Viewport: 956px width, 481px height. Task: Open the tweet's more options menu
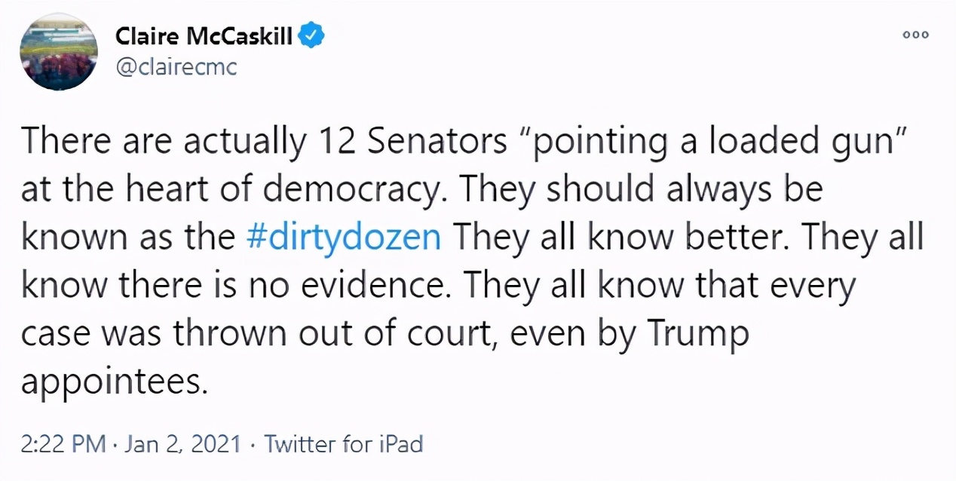pos(917,35)
